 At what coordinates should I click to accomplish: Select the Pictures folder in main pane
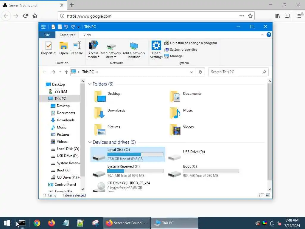(x=107, y=130)
